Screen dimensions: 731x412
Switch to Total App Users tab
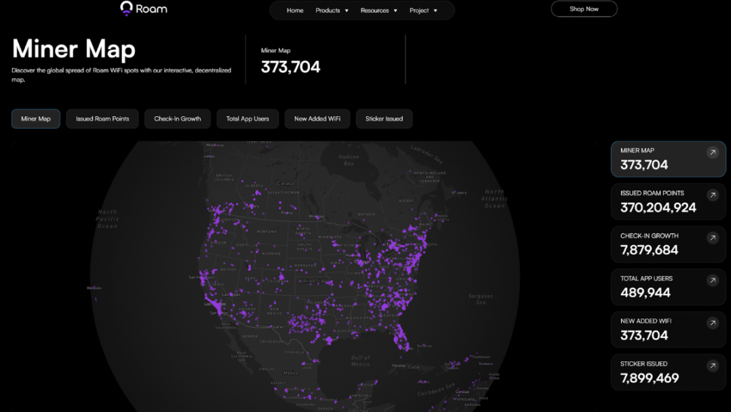tap(248, 119)
